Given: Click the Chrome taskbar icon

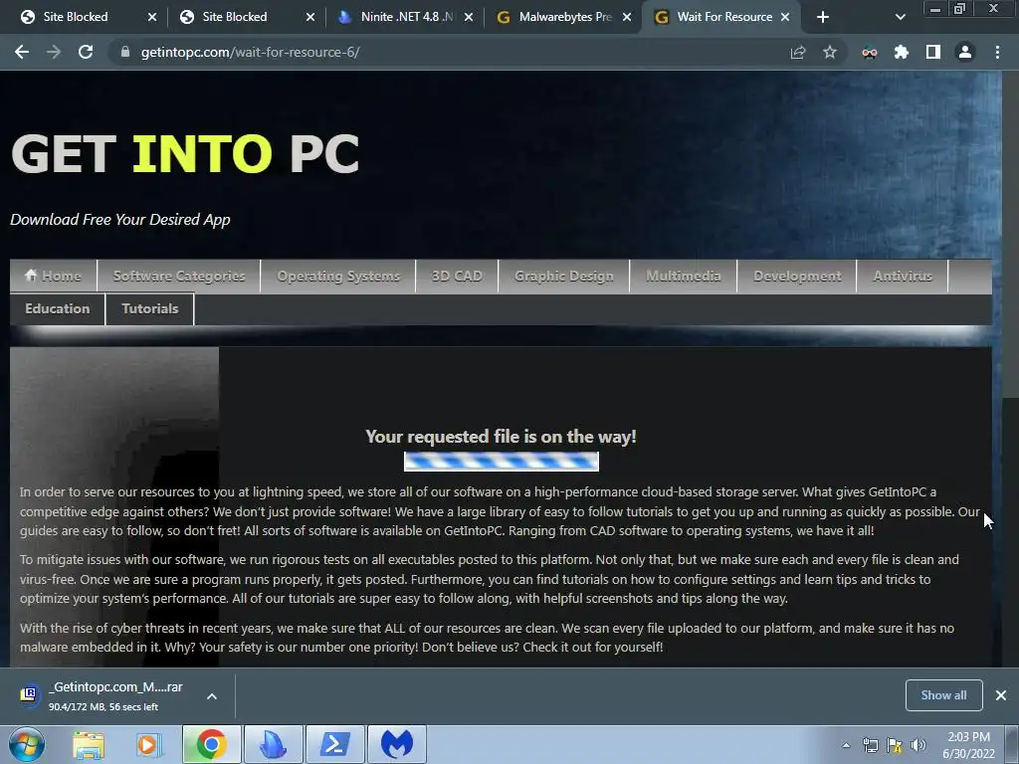Looking at the screenshot, I should [x=211, y=744].
